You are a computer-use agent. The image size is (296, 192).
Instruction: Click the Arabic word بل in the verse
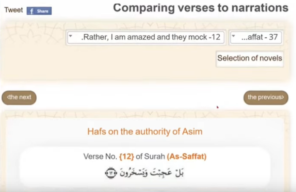(179, 173)
